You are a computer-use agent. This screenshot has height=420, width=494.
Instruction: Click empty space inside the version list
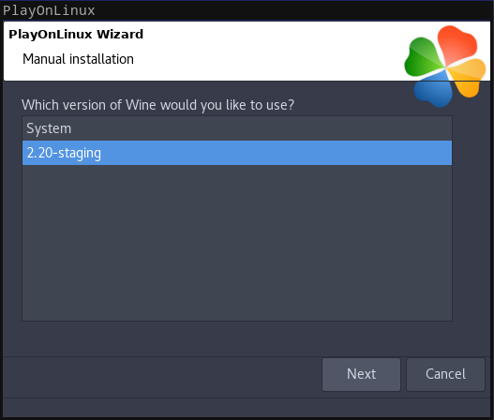point(237,243)
